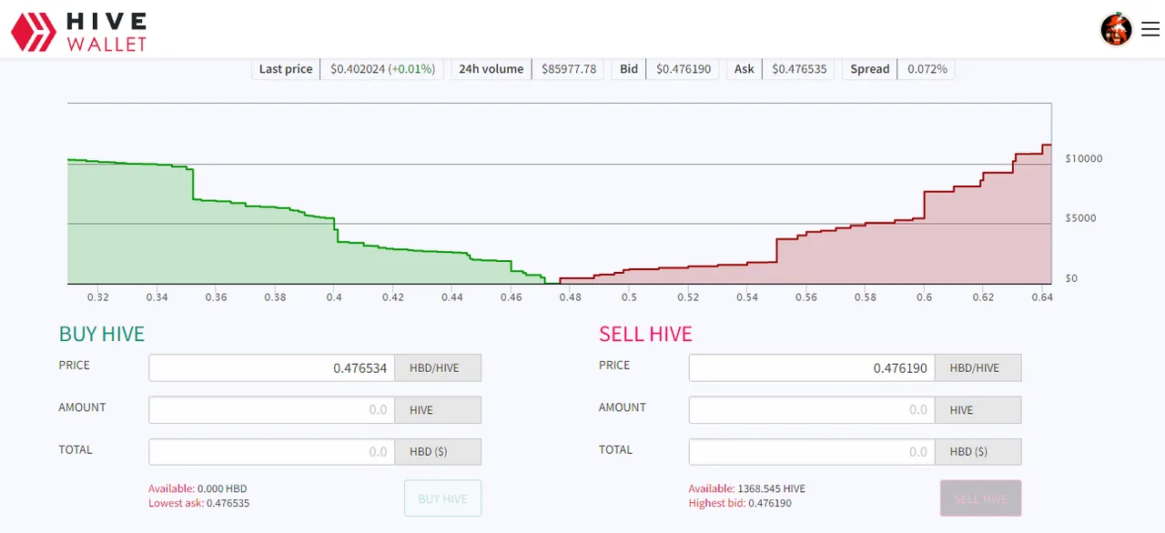Click the BUY HIVE button

(442, 498)
